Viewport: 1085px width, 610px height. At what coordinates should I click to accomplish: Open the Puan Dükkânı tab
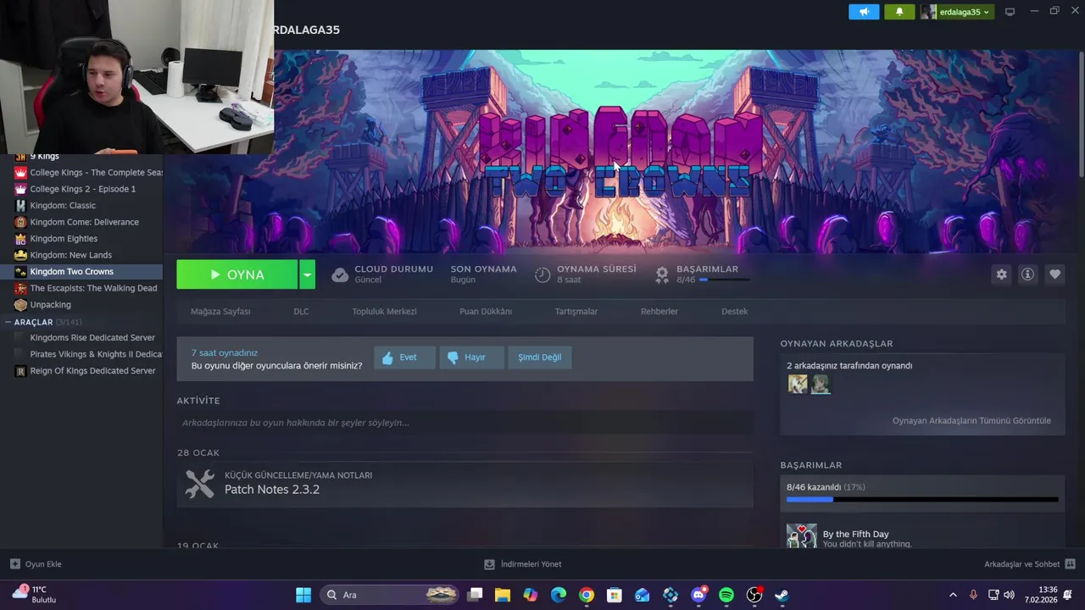pos(486,311)
